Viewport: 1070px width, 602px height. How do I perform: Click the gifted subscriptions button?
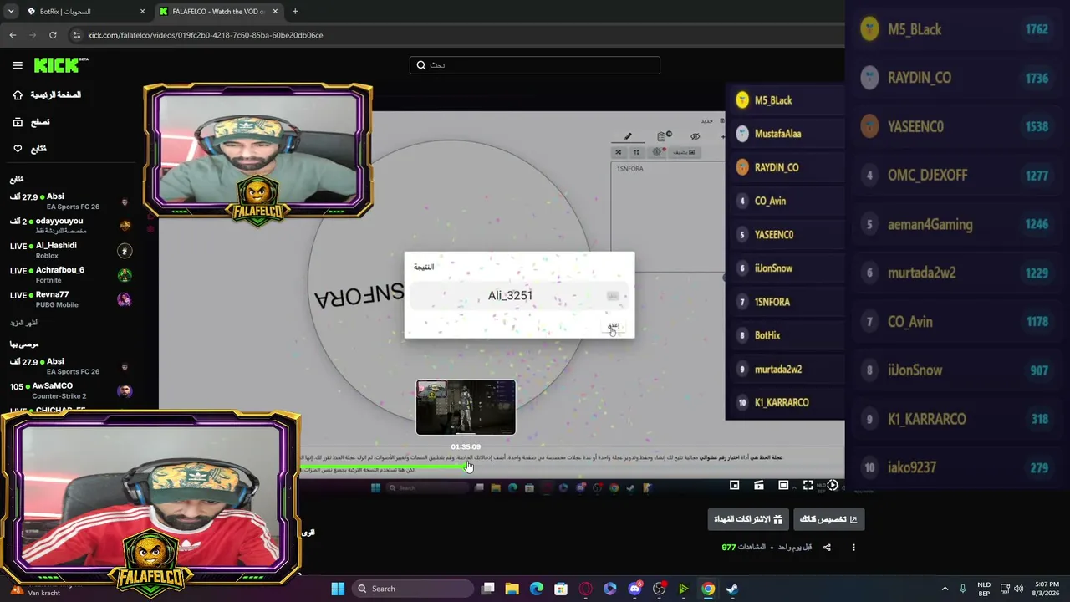tap(748, 519)
